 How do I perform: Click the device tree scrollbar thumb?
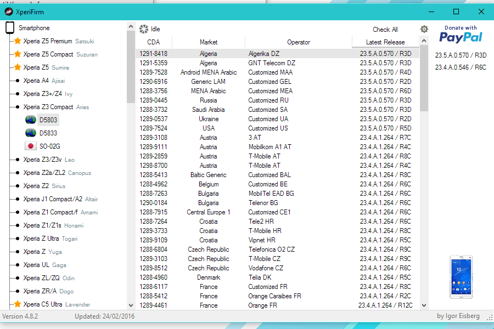point(131,67)
